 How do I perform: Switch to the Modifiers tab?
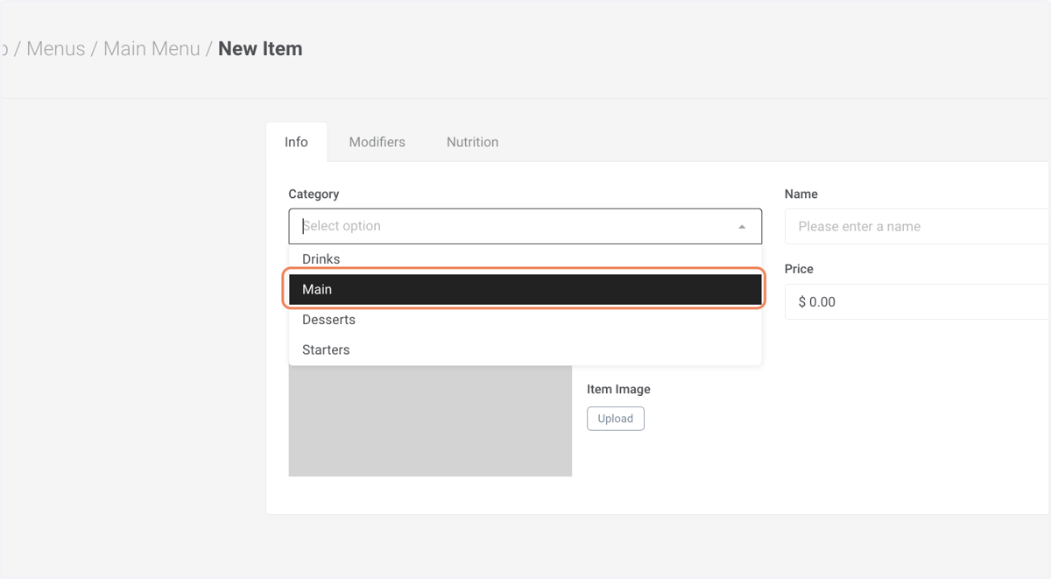(377, 142)
